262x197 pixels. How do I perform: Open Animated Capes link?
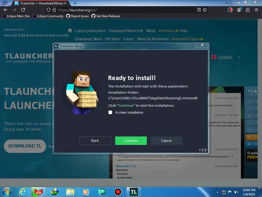pos(187,39)
